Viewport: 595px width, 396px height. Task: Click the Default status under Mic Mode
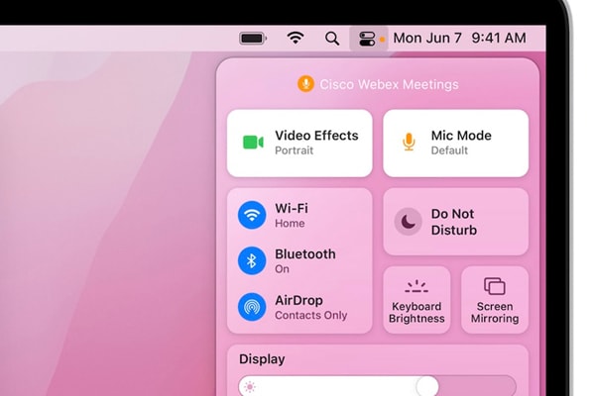pos(449,150)
